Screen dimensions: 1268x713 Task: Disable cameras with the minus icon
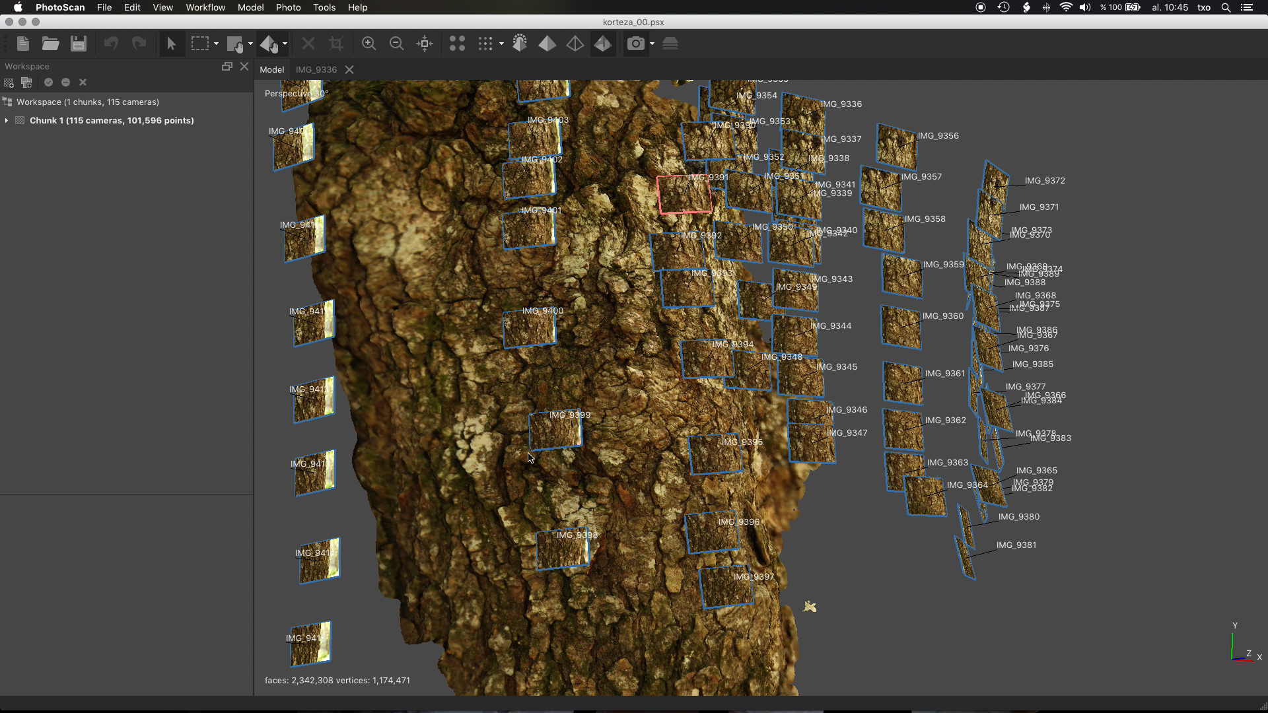coord(65,83)
